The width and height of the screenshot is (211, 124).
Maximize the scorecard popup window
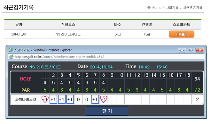point(191,50)
